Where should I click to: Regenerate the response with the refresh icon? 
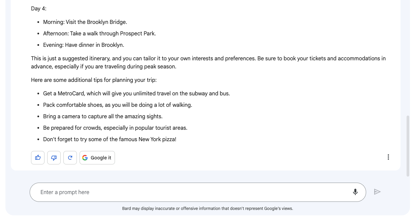pyautogui.click(x=70, y=158)
